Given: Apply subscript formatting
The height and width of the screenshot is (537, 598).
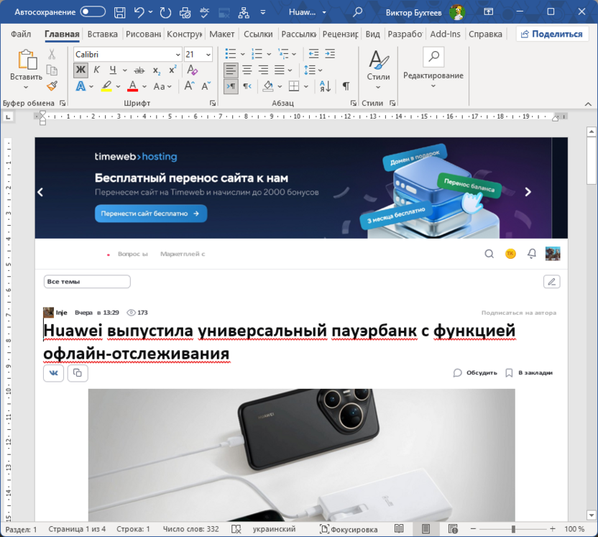Looking at the screenshot, I should point(157,70).
